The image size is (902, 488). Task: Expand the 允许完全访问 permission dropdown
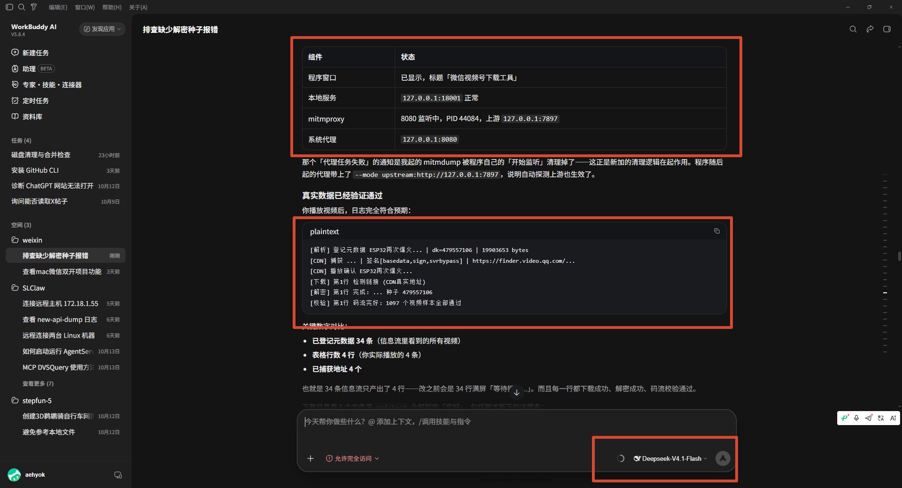[x=352, y=458]
